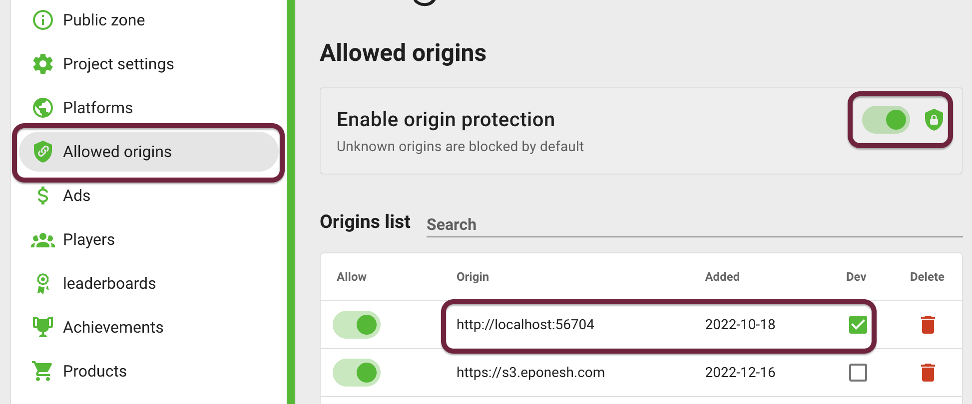Image resolution: width=972 pixels, height=404 pixels.
Task: Click the Origins list Search field
Action: [x=694, y=224]
